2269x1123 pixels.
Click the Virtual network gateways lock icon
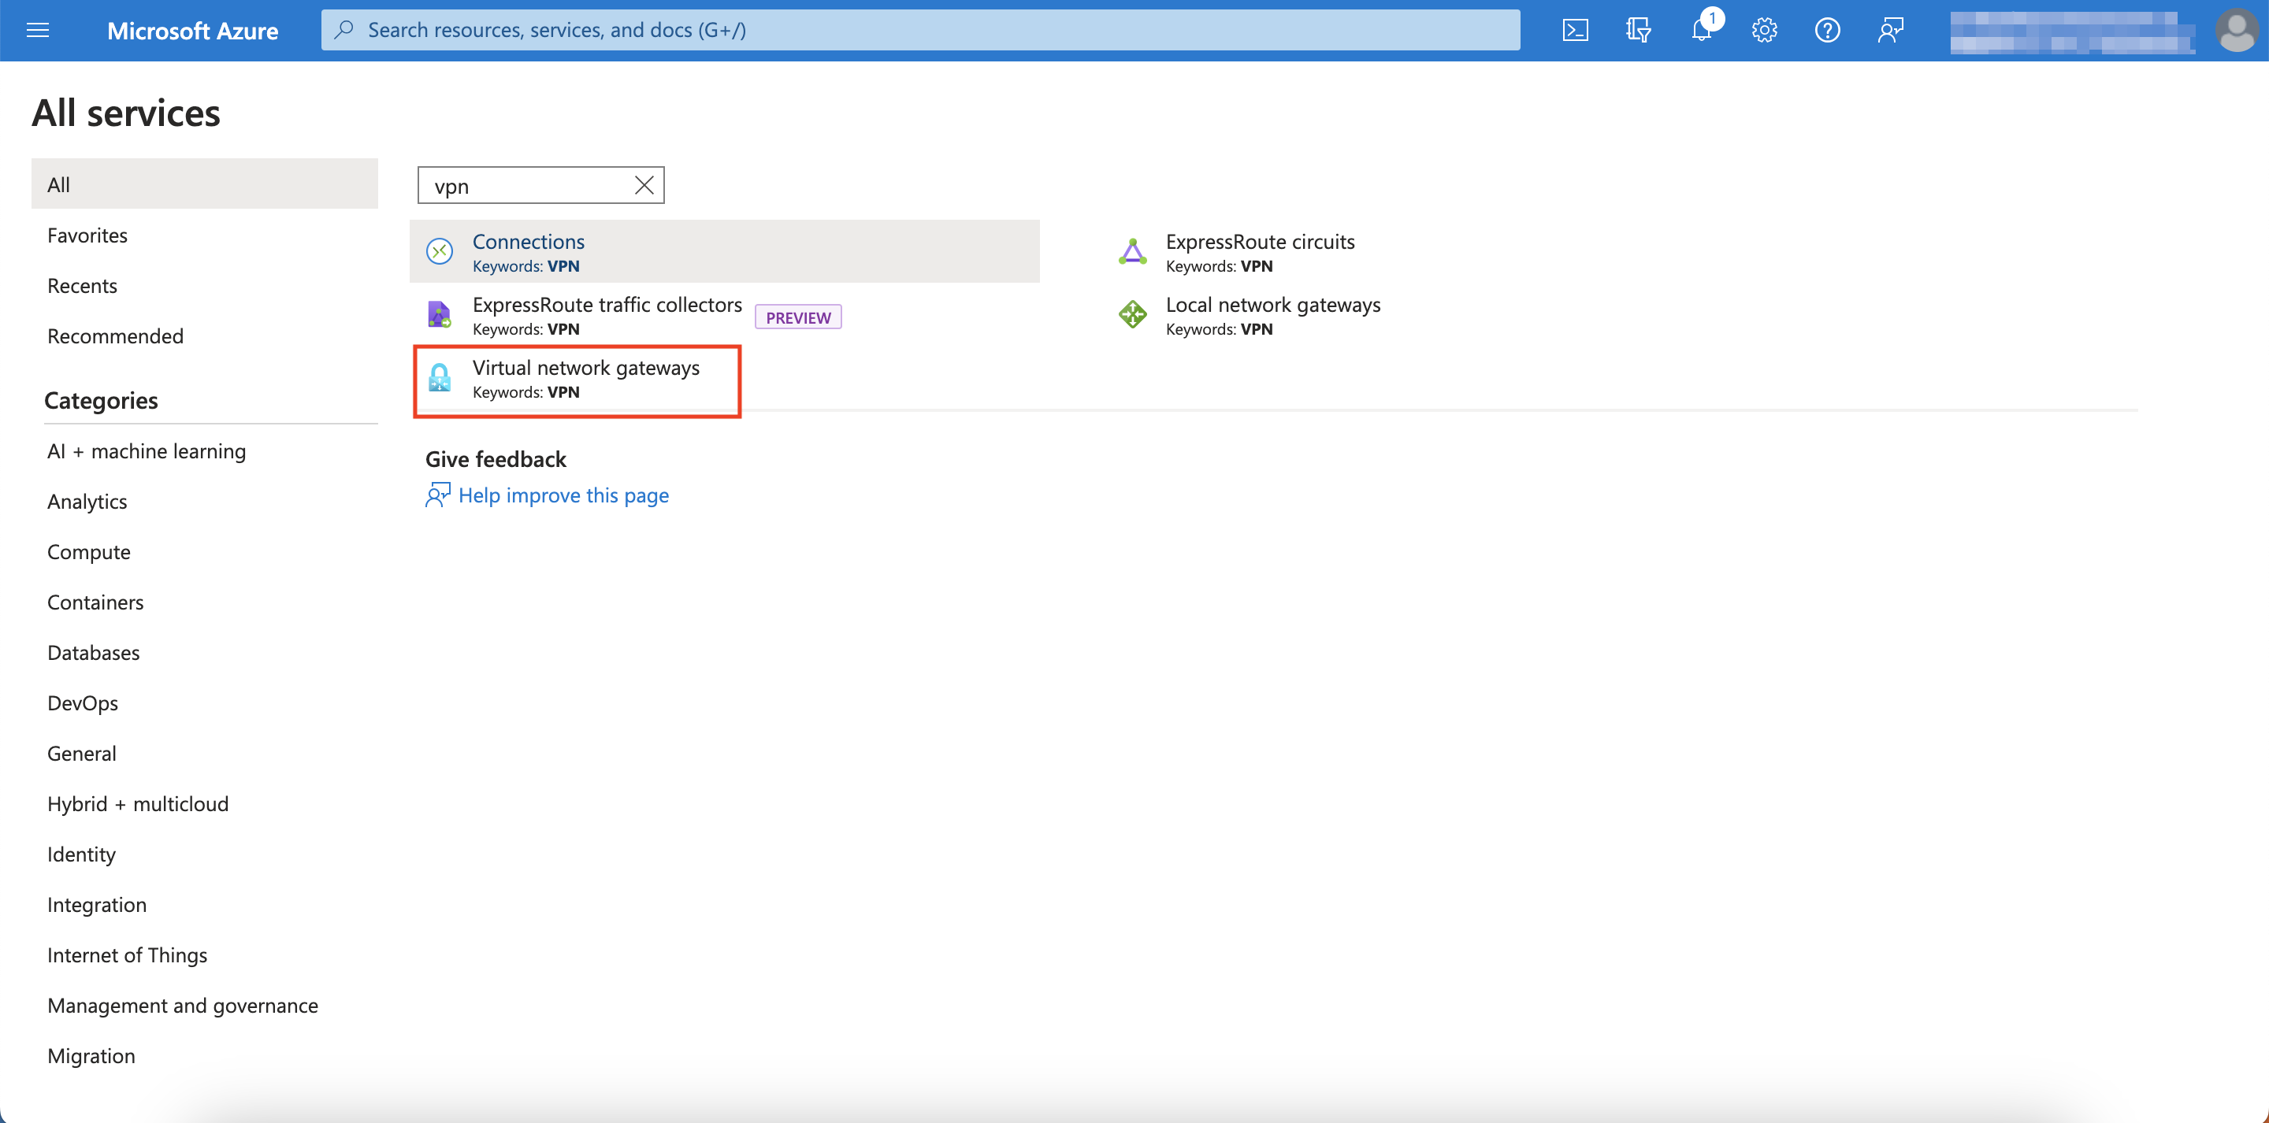tap(439, 379)
